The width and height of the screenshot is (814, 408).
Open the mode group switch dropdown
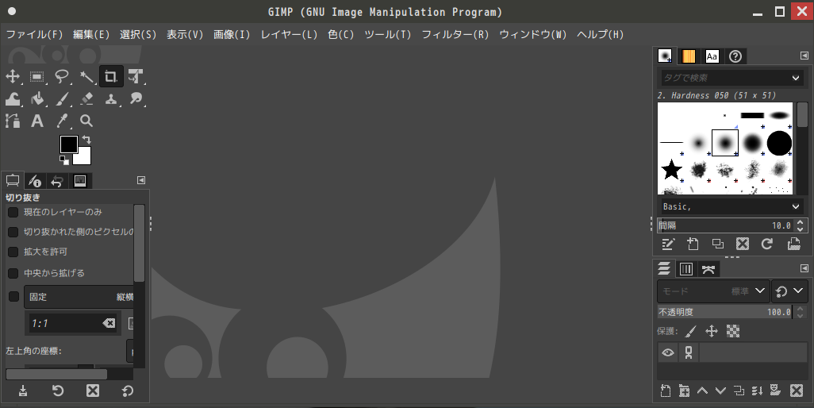pos(789,291)
